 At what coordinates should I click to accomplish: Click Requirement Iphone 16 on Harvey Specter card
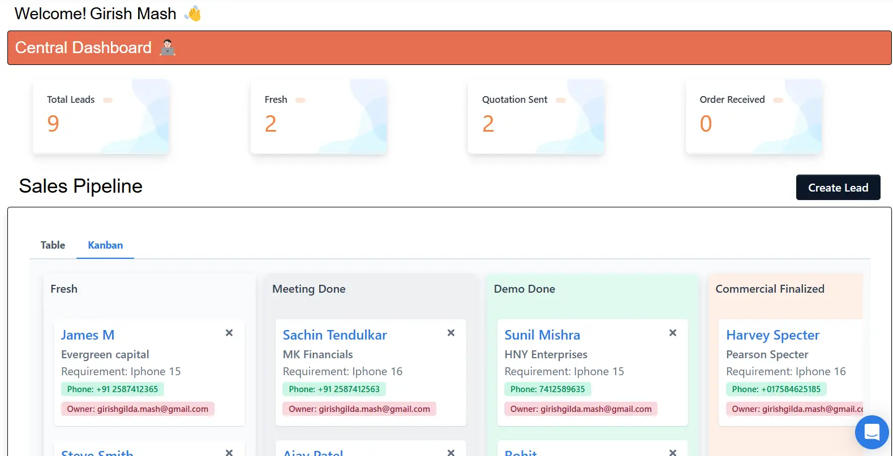786,371
